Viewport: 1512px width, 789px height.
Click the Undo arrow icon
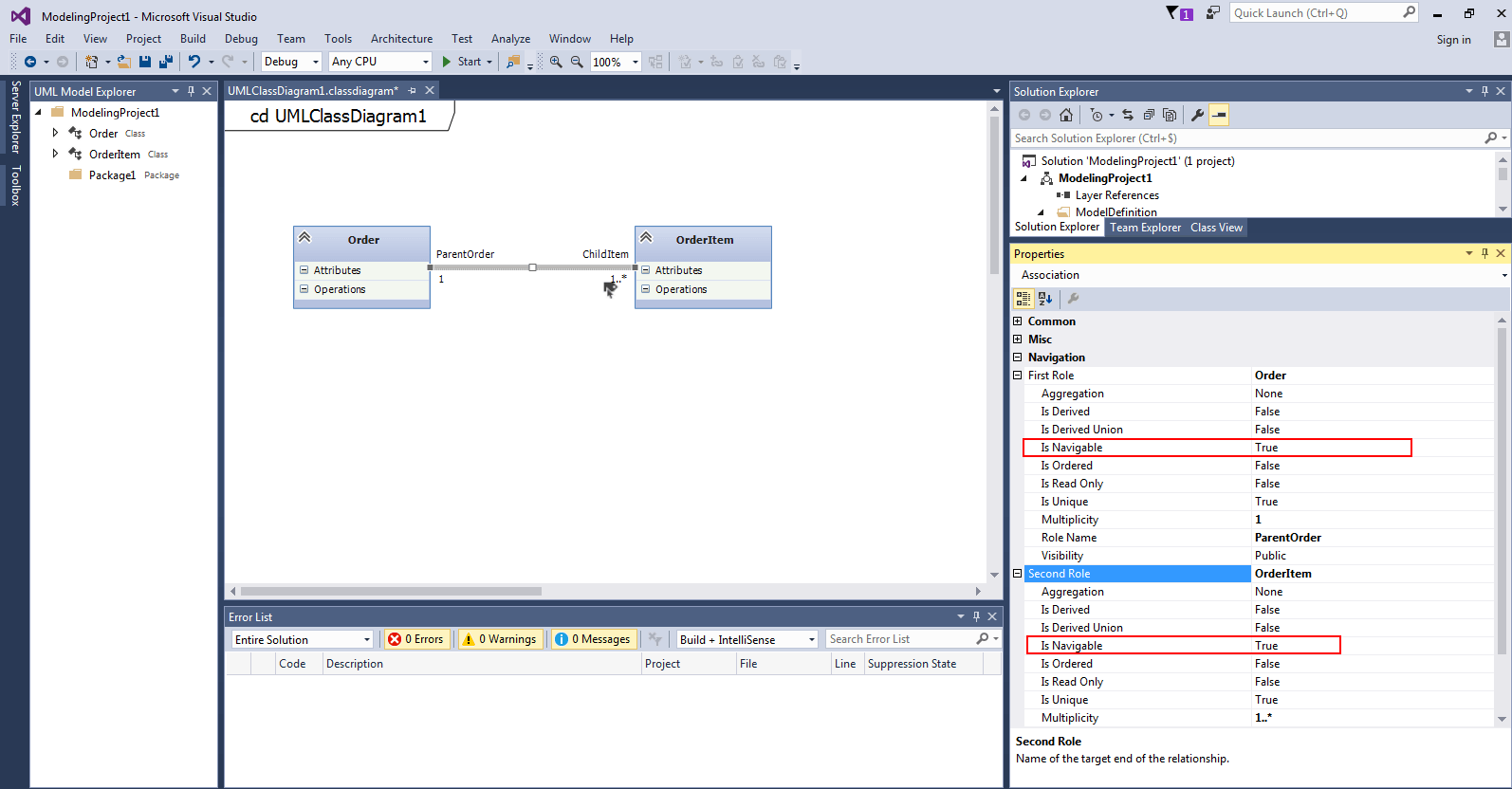[x=194, y=62]
